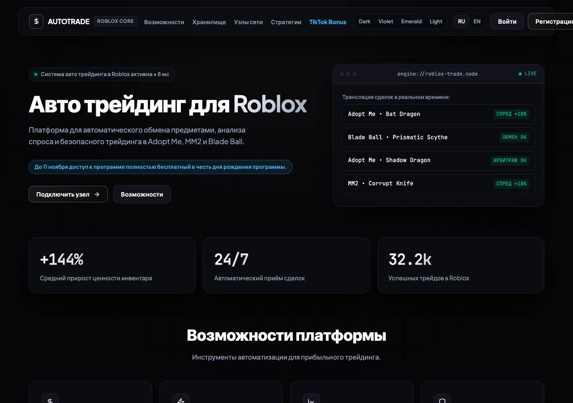Open the Возможности nav menu item
This screenshot has width=573, height=403.
(164, 22)
